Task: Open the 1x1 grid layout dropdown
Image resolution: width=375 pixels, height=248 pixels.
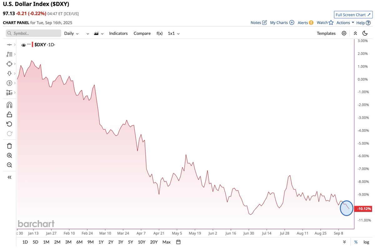Action: click(174, 33)
